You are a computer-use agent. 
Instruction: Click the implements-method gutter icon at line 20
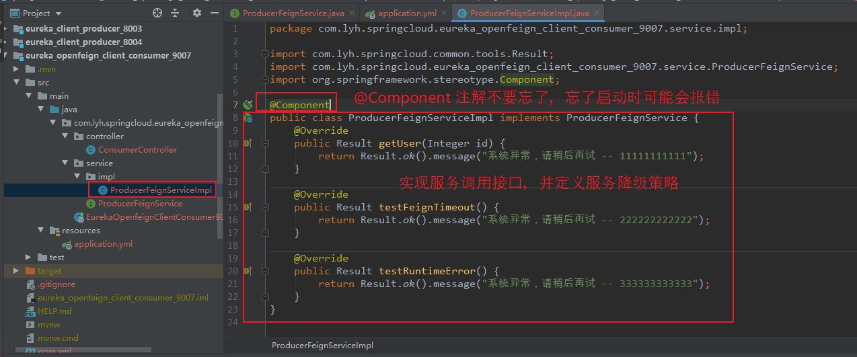click(x=247, y=271)
